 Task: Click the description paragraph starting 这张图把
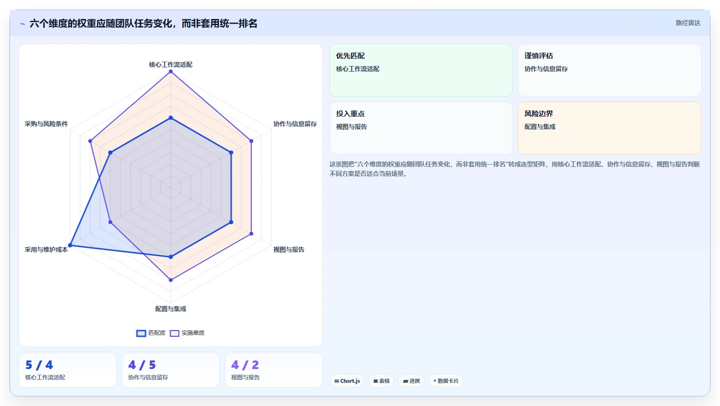click(x=515, y=169)
